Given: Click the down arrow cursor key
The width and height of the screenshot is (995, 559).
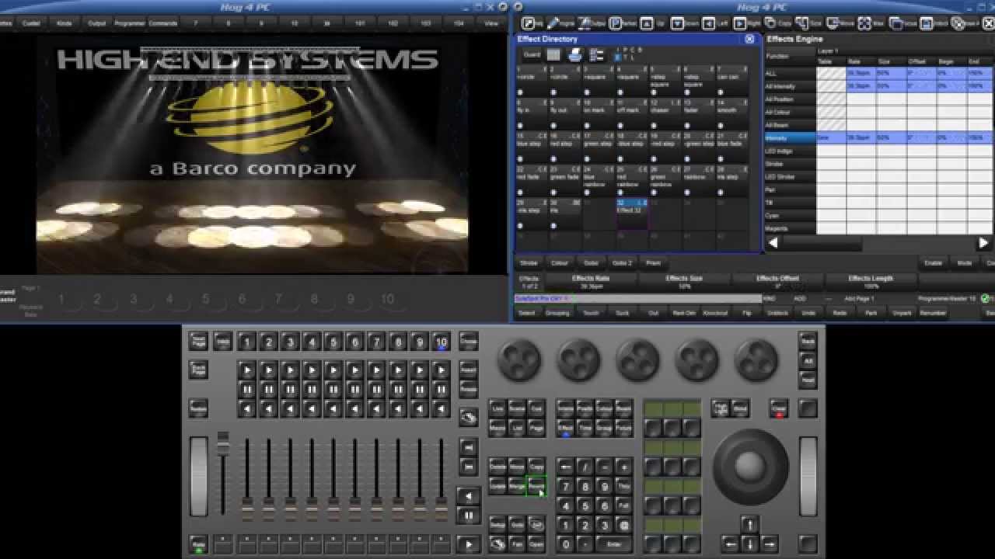Looking at the screenshot, I should point(749,543).
